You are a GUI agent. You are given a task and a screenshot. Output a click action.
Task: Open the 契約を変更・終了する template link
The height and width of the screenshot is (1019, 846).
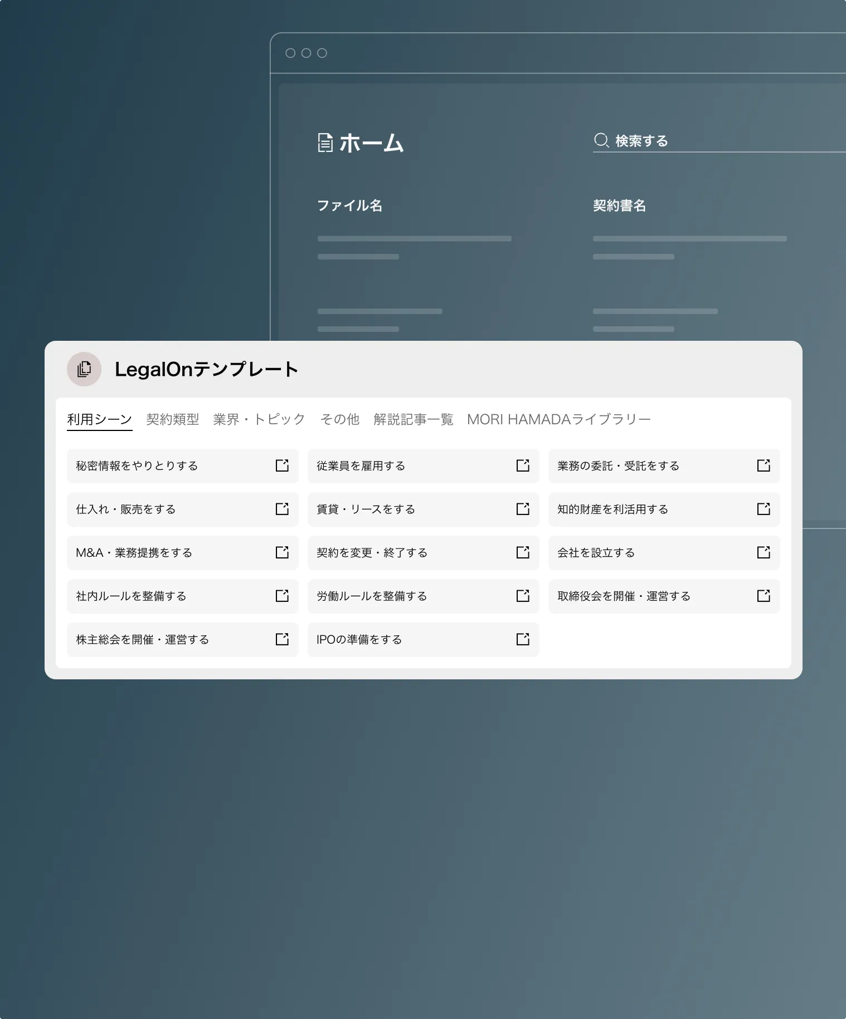pos(424,552)
